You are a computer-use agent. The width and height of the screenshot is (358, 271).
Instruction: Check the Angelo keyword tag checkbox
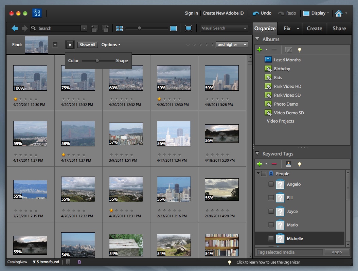click(x=271, y=184)
